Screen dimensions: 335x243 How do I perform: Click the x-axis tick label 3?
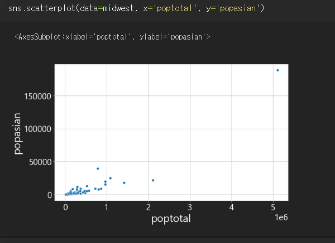pos(190,207)
